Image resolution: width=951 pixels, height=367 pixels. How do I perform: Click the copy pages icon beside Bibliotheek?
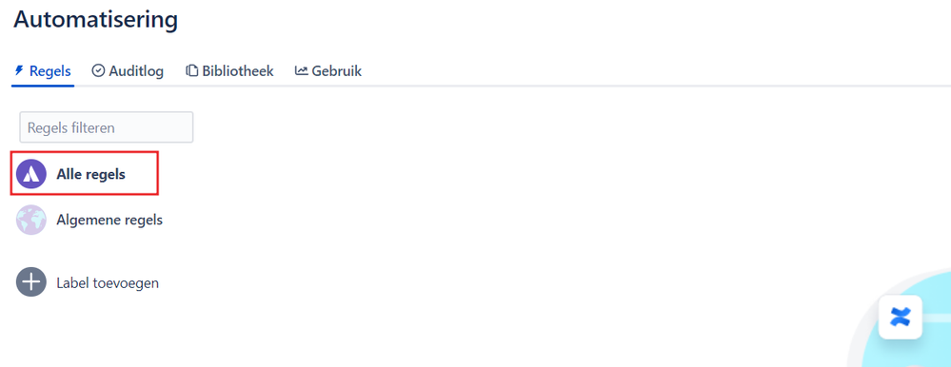(x=191, y=71)
